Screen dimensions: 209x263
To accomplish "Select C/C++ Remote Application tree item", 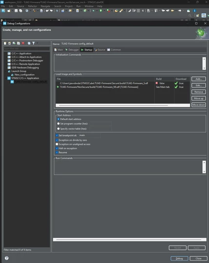I will (x=26, y=64).
